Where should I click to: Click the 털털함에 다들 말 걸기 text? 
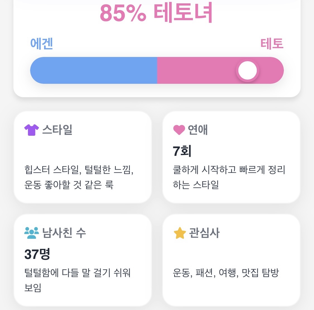click(x=77, y=280)
